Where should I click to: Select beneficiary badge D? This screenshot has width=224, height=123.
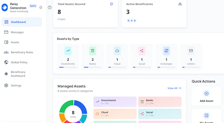(135, 21)
